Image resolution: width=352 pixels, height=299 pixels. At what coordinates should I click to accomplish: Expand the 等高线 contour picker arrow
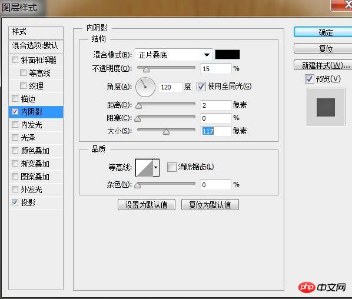[x=156, y=168]
